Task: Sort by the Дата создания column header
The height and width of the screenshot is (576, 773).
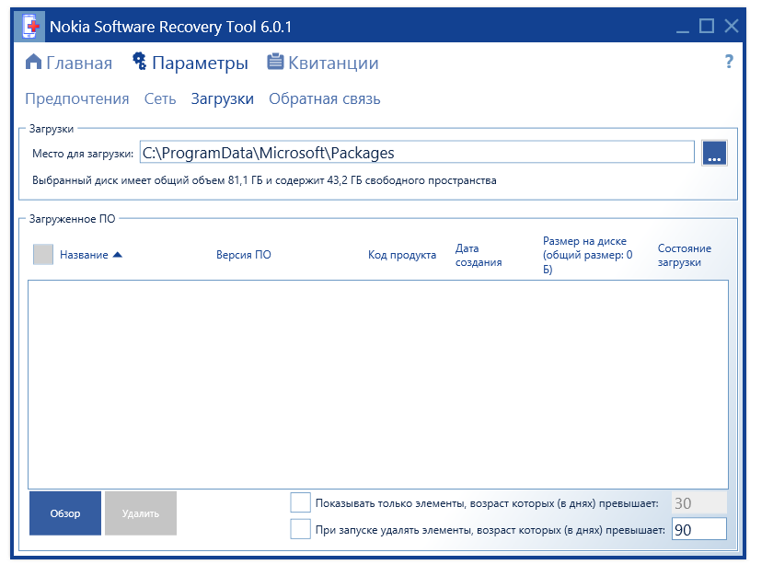Action: pyautogui.click(x=479, y=255)
